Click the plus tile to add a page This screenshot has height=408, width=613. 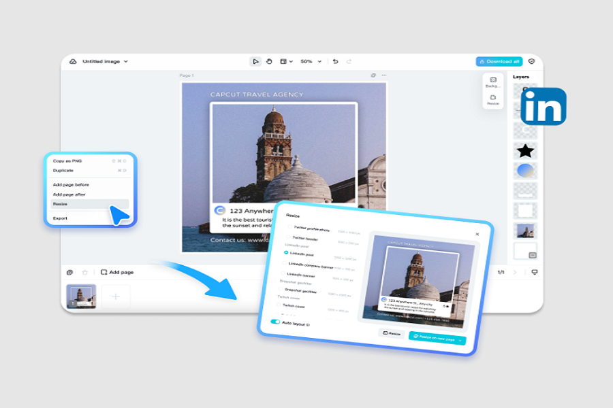pos(116,296)
